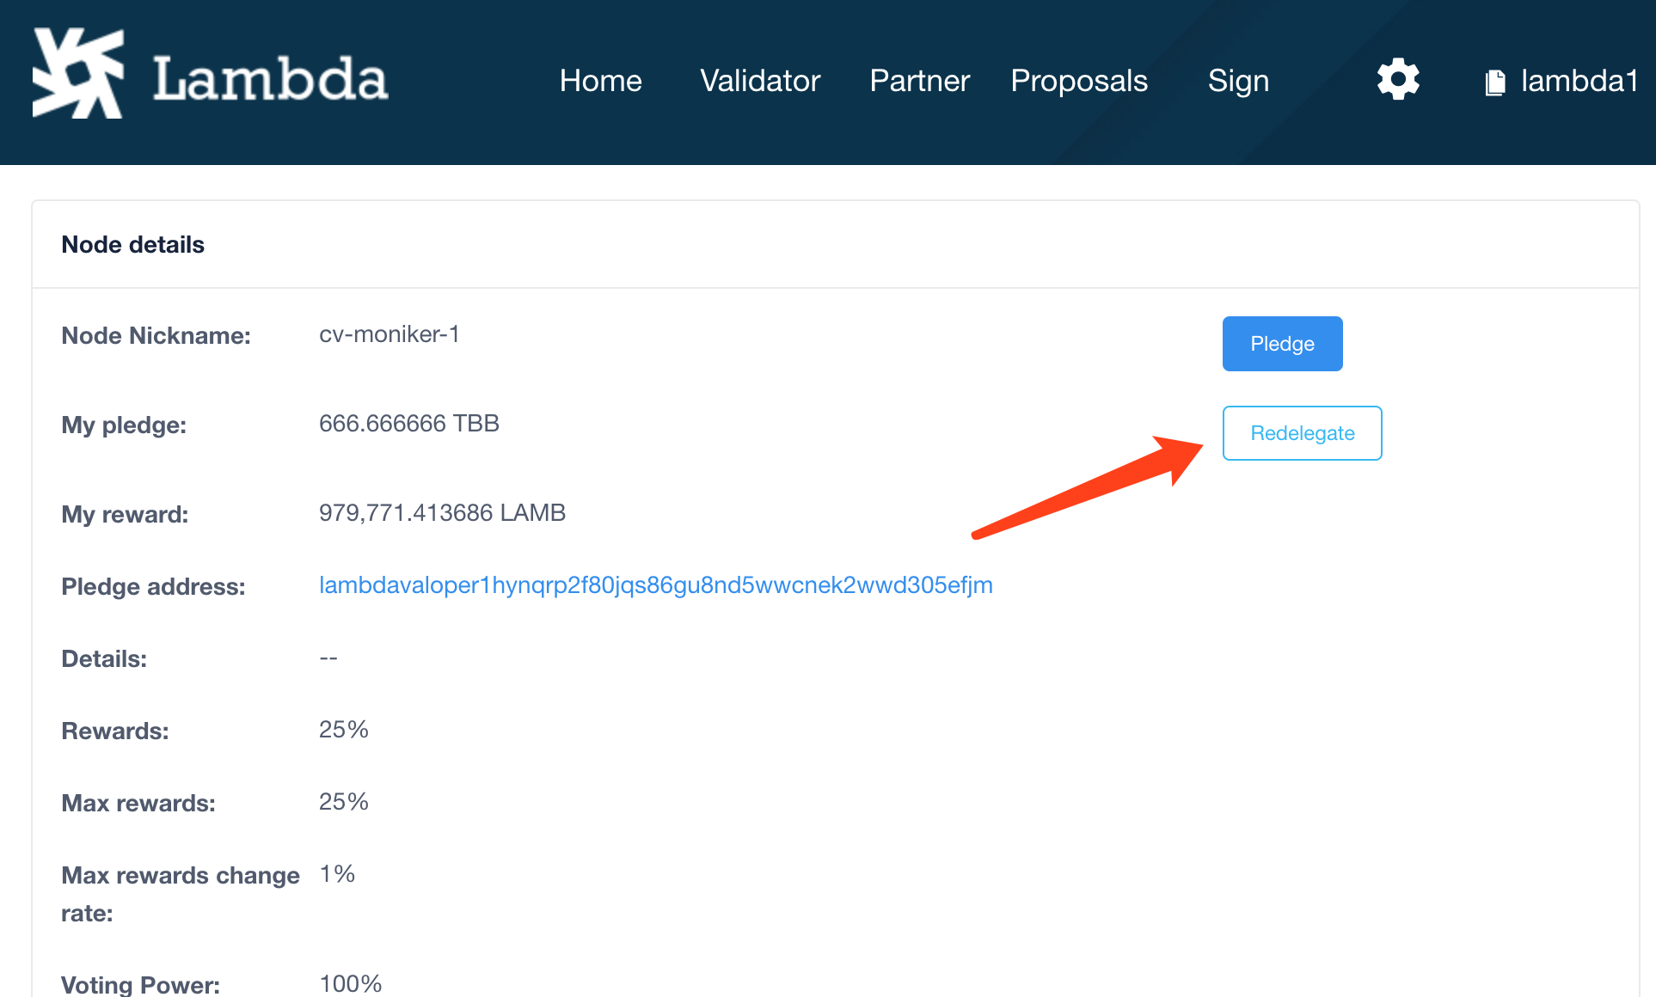Click the My reward label
The height and width of the screenshot is (997, 1656).
pos(125,514)
